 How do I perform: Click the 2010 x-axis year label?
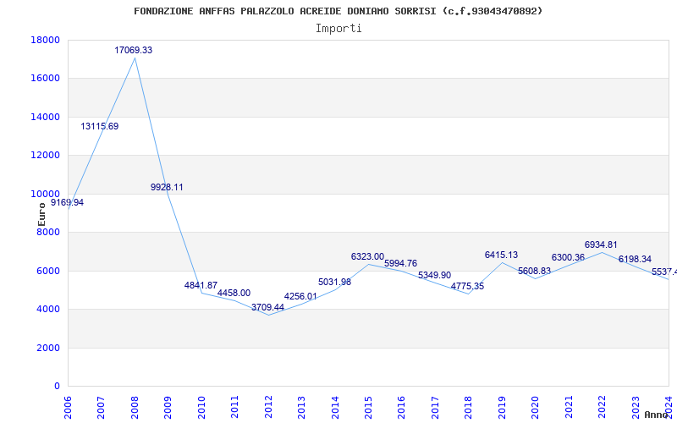(201, 407)
